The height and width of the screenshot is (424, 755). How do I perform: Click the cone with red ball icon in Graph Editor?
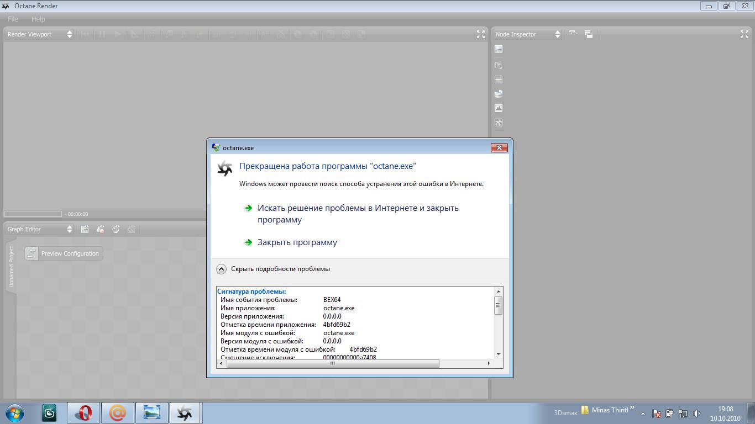(x=101, y=229)
